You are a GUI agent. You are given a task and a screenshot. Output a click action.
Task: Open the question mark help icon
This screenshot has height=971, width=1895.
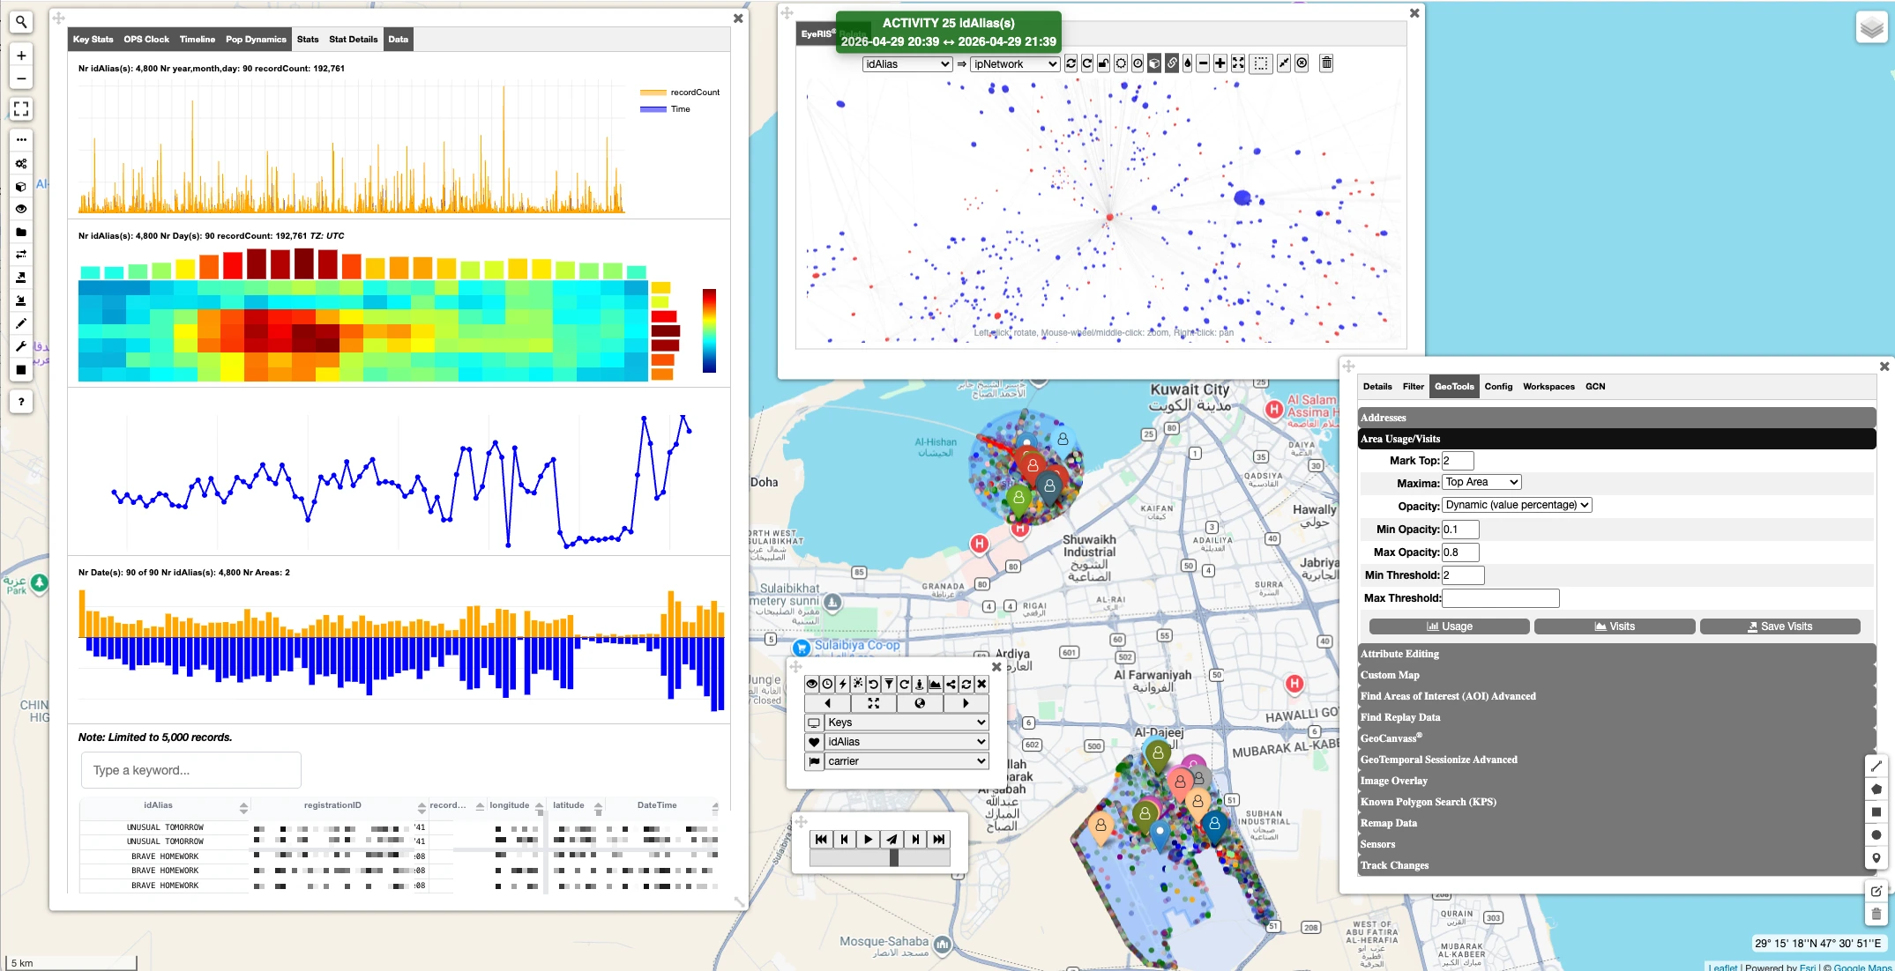(21, 403)
